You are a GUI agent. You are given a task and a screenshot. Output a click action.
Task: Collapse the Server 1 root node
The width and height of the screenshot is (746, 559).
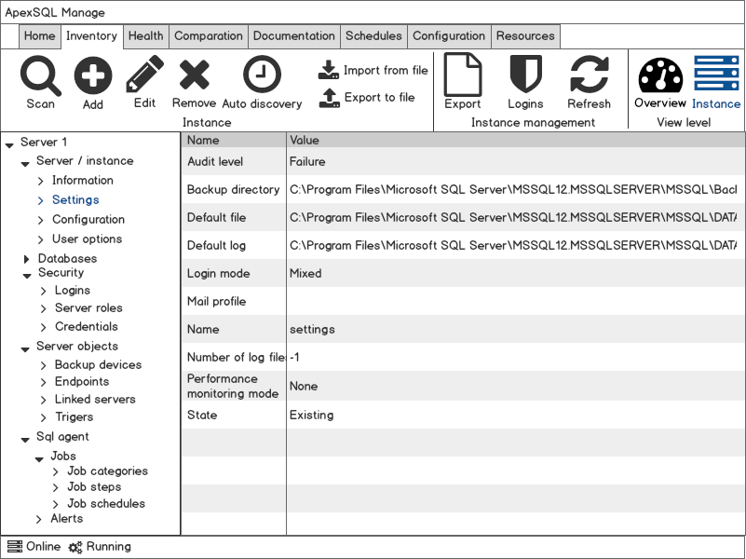(9, 144)
